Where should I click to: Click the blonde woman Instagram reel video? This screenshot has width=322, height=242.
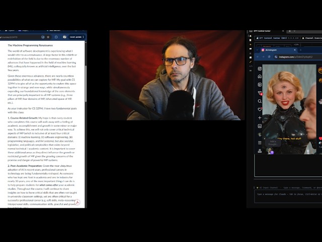pos(289,109)
